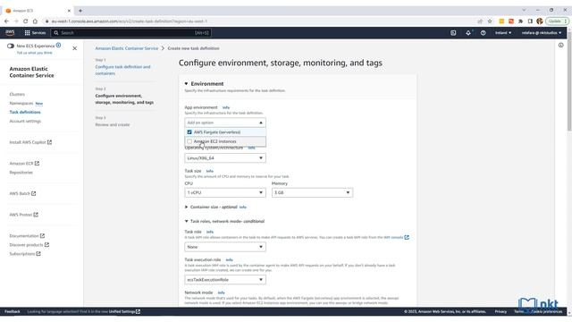Viewport: 572px width, 322px height.
Task: Click the AWS logo home icon
Action: [x=10, y=32]
